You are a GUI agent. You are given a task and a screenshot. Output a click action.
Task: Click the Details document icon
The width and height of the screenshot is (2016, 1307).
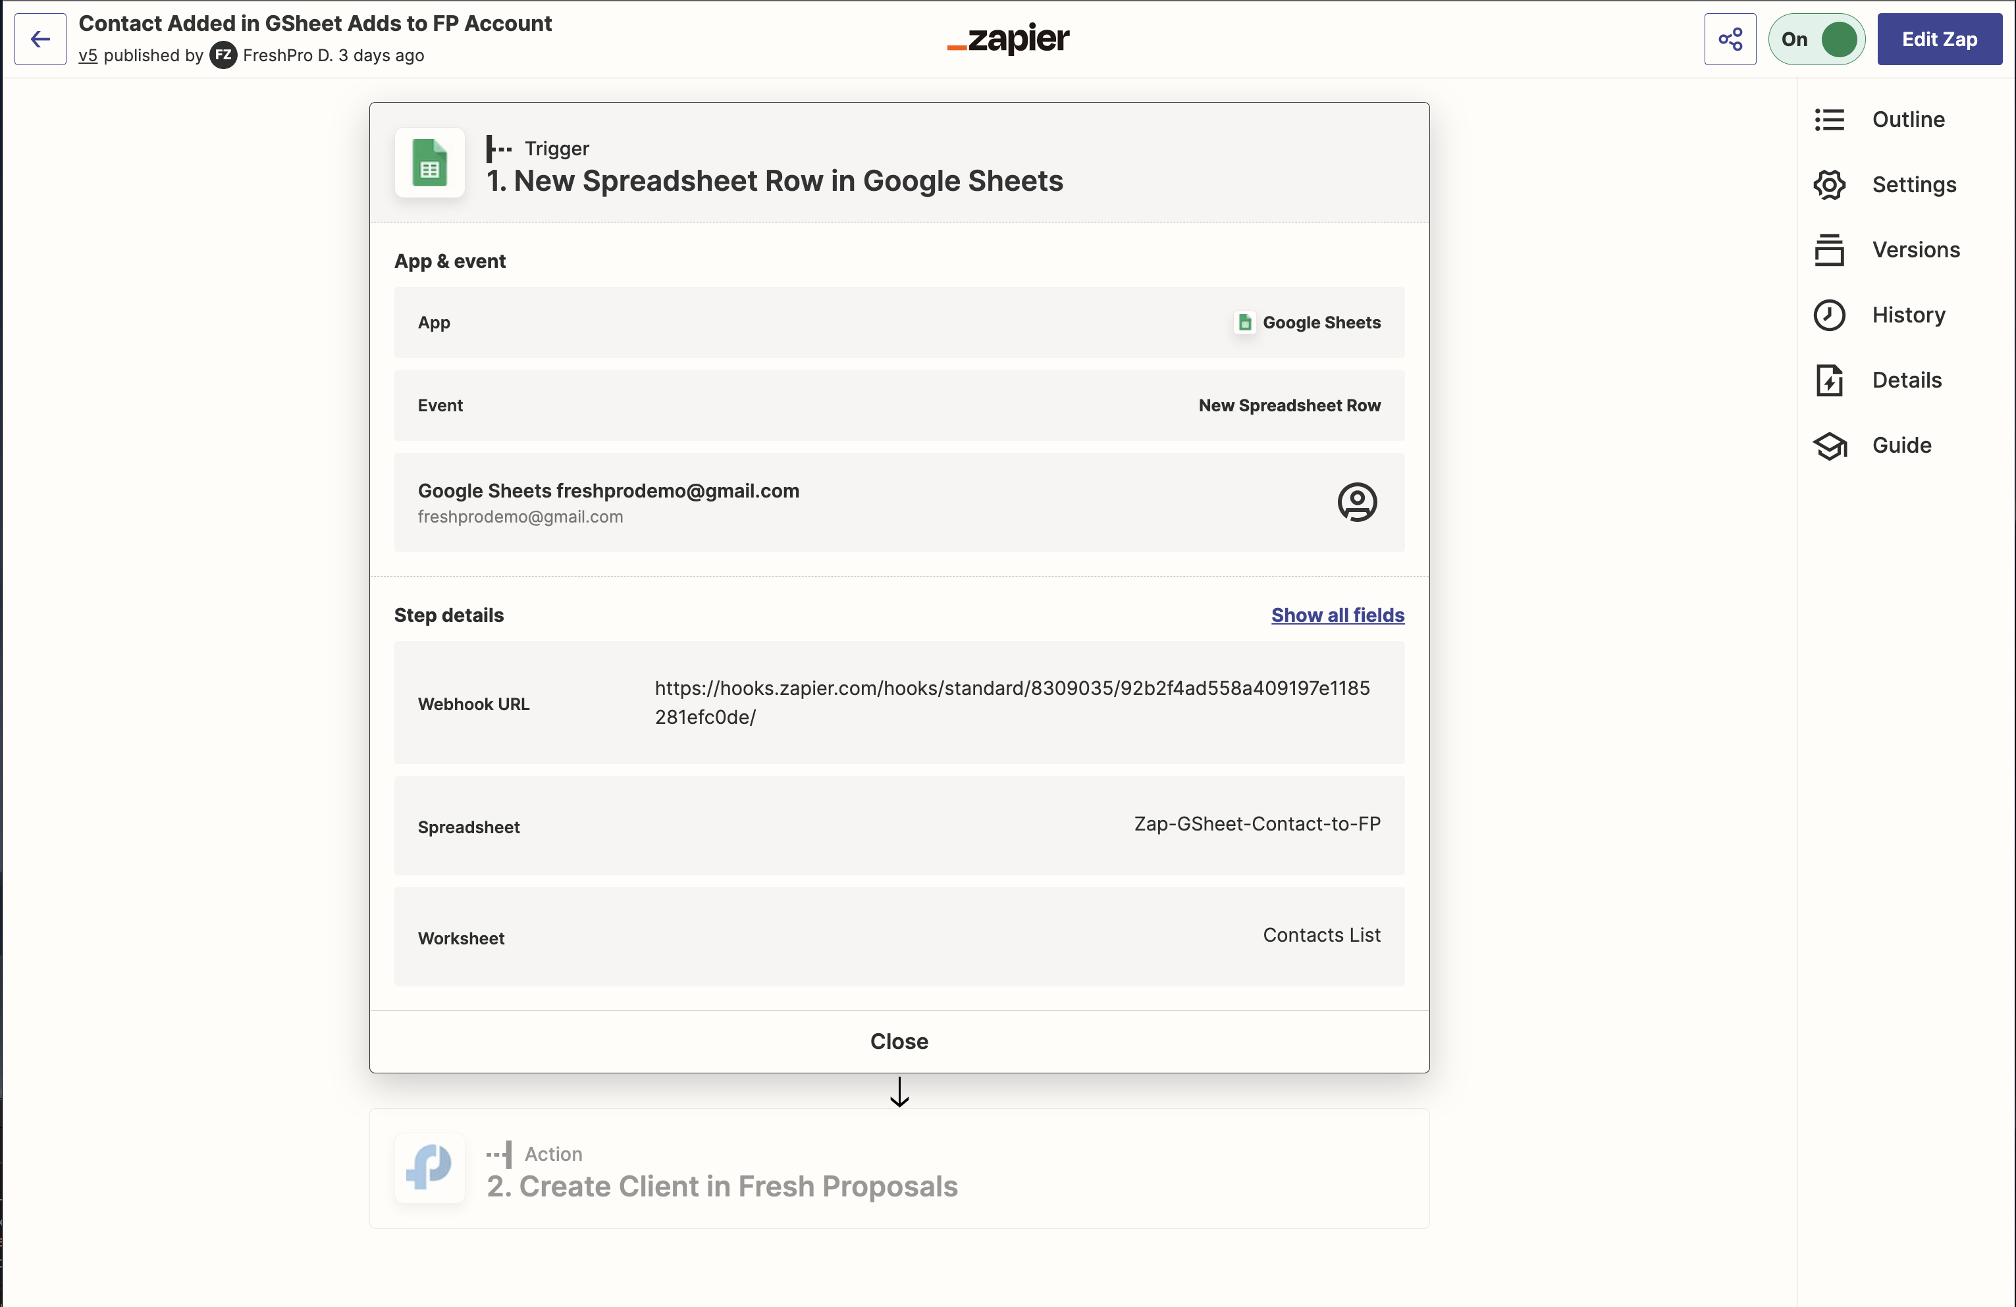[1829, 380]
